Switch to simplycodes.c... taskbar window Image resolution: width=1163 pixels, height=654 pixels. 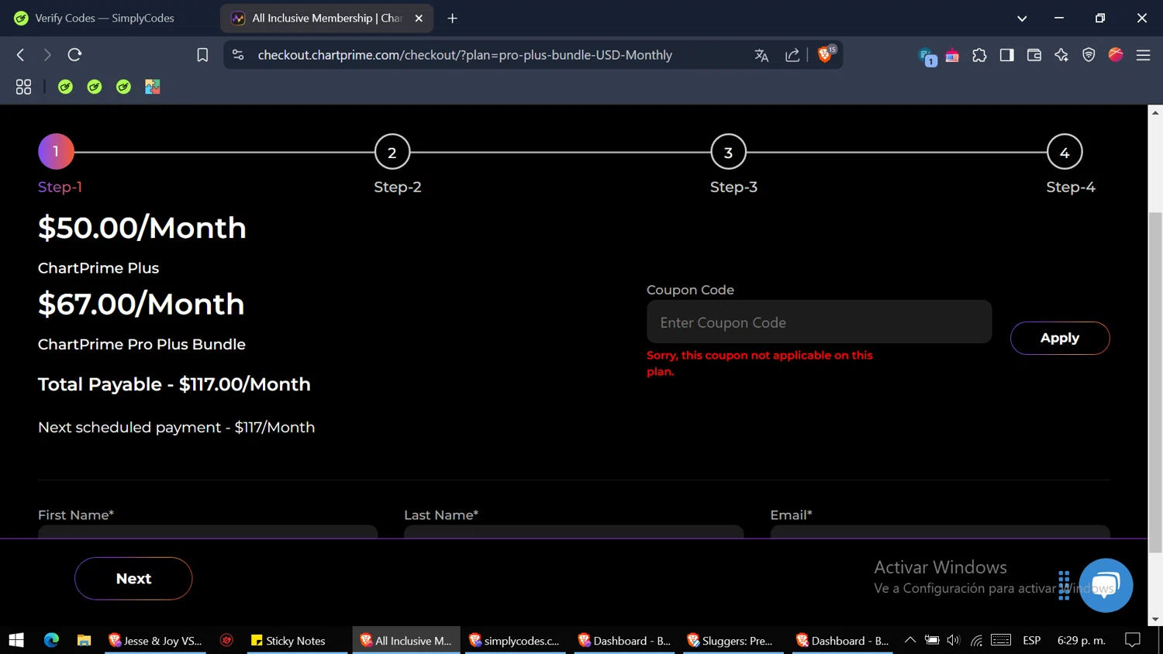coord(515,640)
